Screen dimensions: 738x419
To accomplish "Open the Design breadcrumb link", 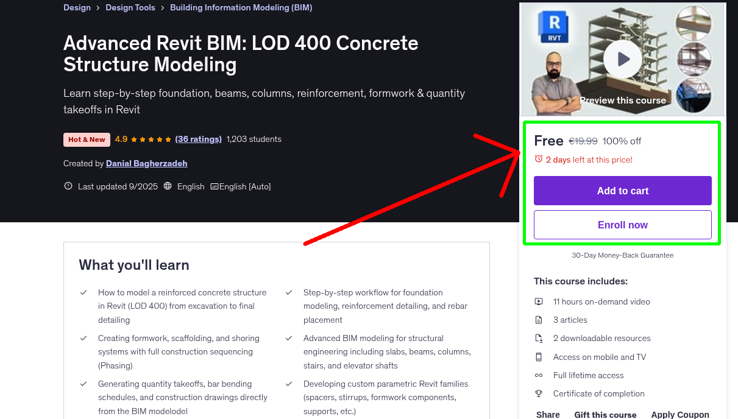I will [x=77, y=8].
